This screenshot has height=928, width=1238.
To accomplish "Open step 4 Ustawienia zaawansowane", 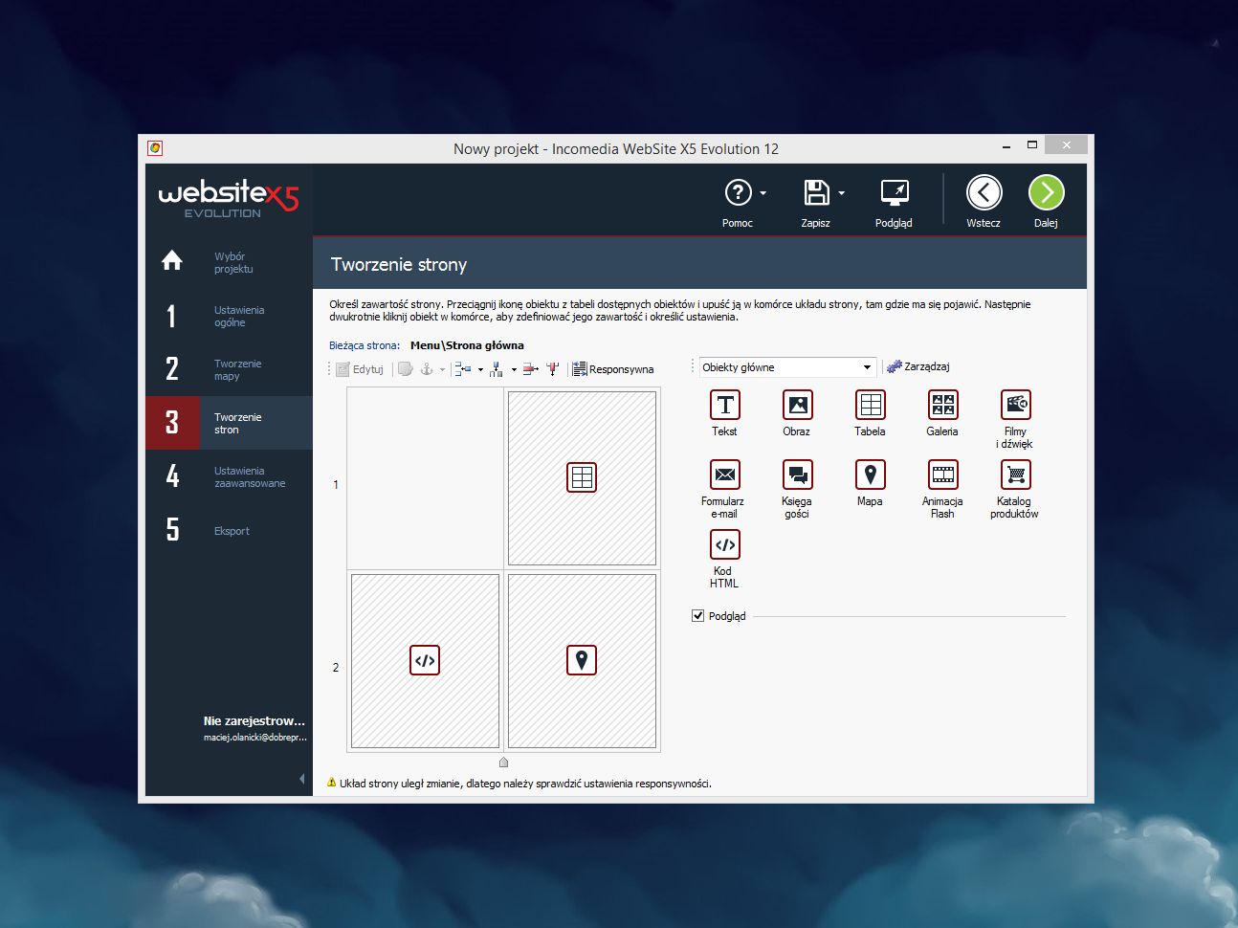I will [229, 476].
